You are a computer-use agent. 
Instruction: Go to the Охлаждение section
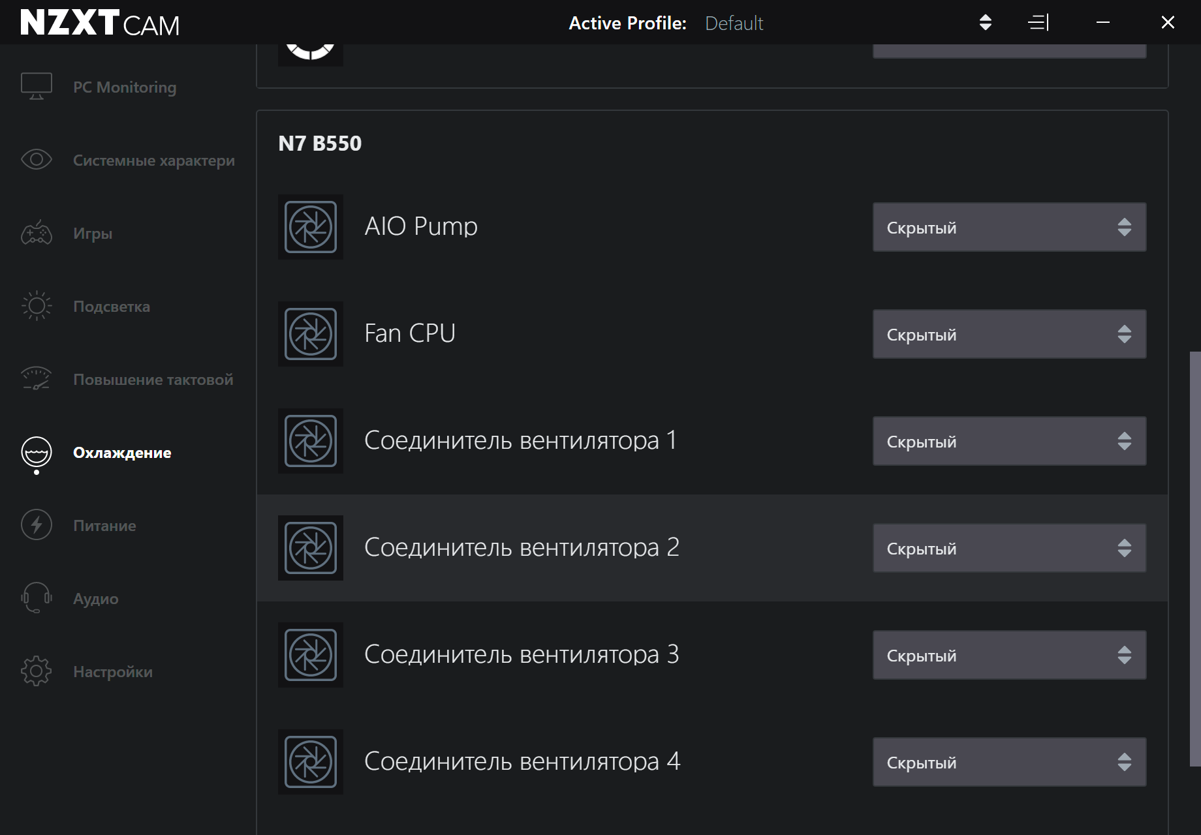click(x=122, y=453)
